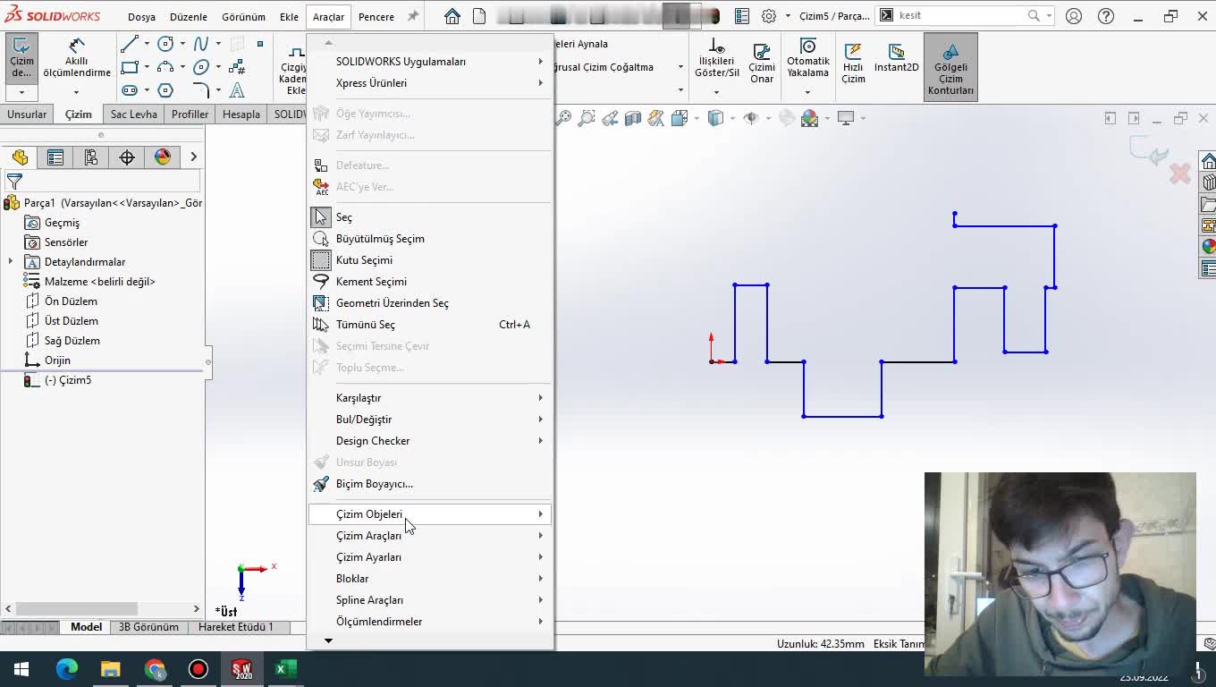Open Excel from Windows taskbar
1216x687 pixels.
(285, 669)
